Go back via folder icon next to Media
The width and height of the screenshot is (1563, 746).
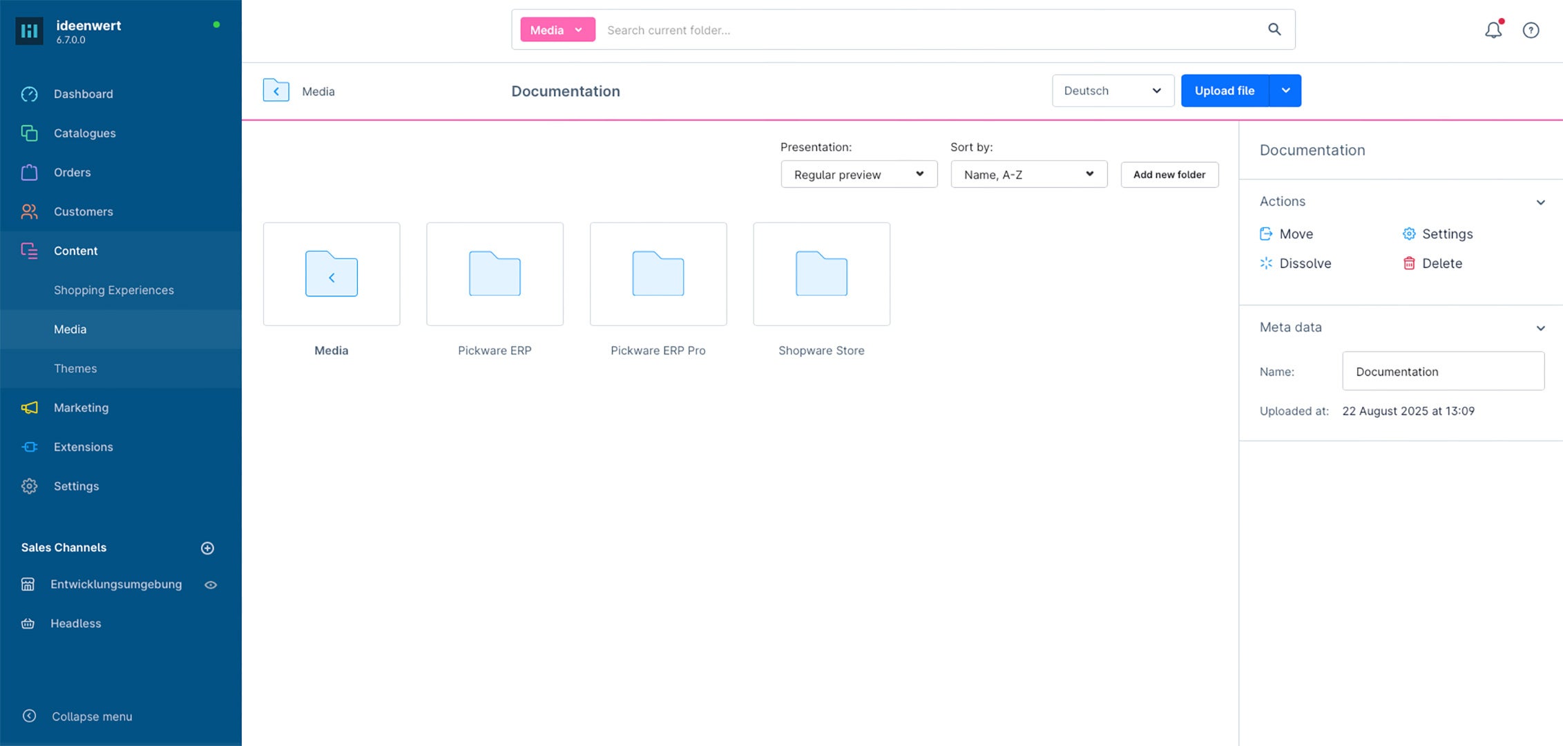[x=276, y=90]
